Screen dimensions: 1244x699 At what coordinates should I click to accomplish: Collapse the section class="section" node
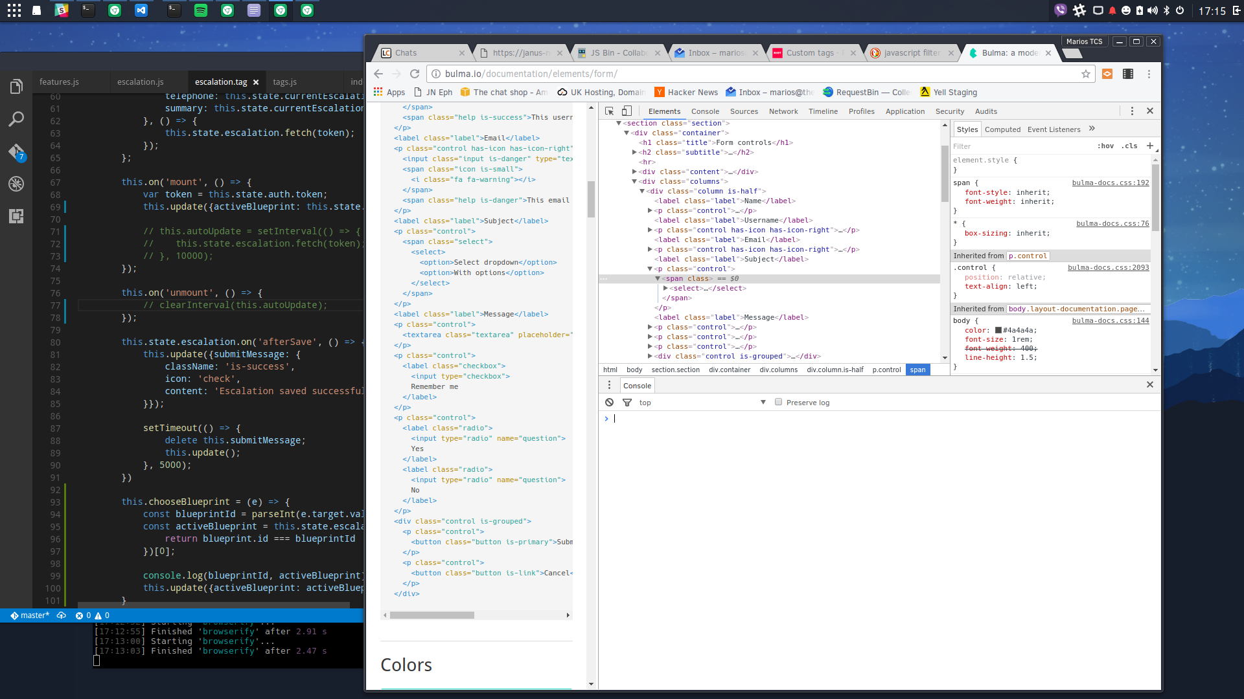coord(619,123)
